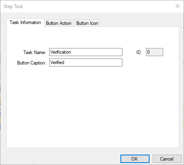Confirm the dialog with OK
This screenshot has height=165, width=184.
click(x=135, y=159)
